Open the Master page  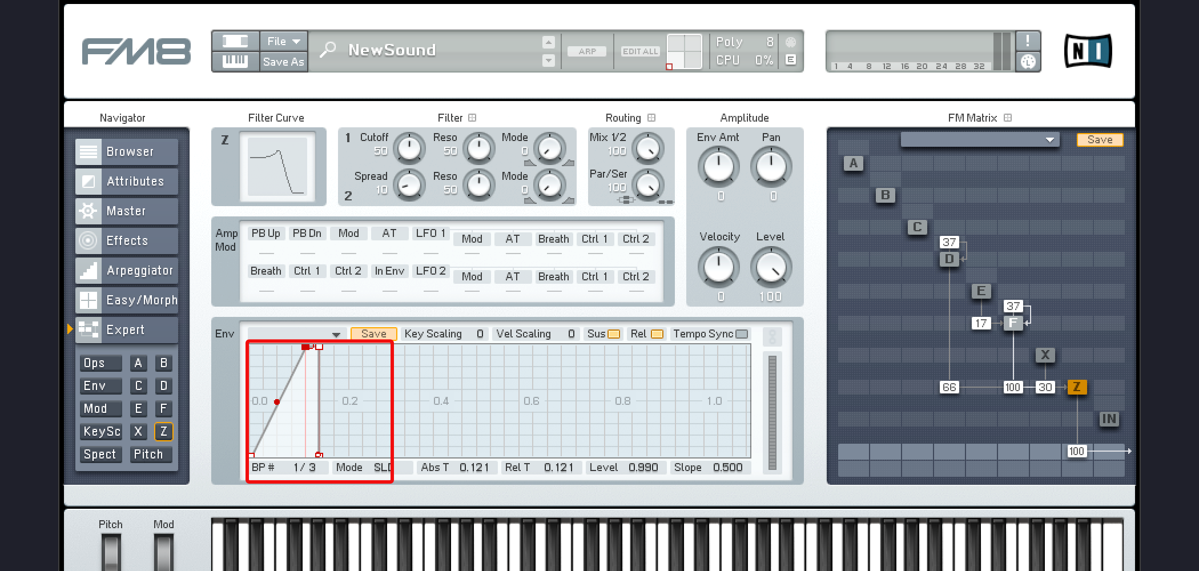tap(127, 211)
